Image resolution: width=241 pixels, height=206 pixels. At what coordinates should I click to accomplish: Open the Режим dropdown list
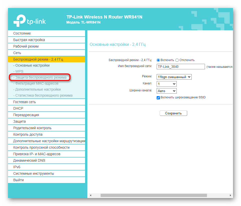point(174,77)
